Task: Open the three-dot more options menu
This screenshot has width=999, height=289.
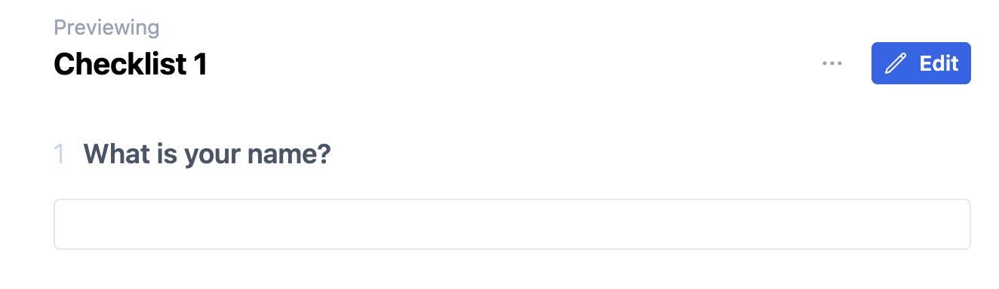Action: pyautogui.click(x=831, y=64)
